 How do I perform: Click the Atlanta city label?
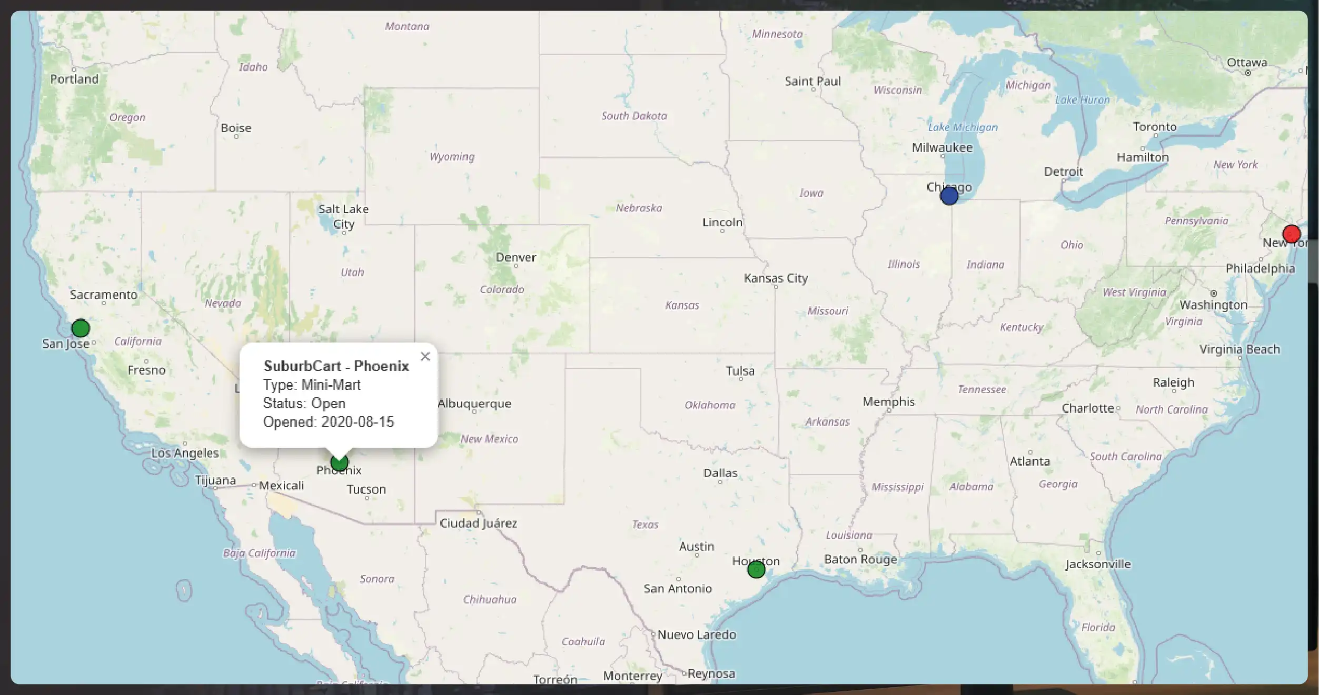[1029, 461]
